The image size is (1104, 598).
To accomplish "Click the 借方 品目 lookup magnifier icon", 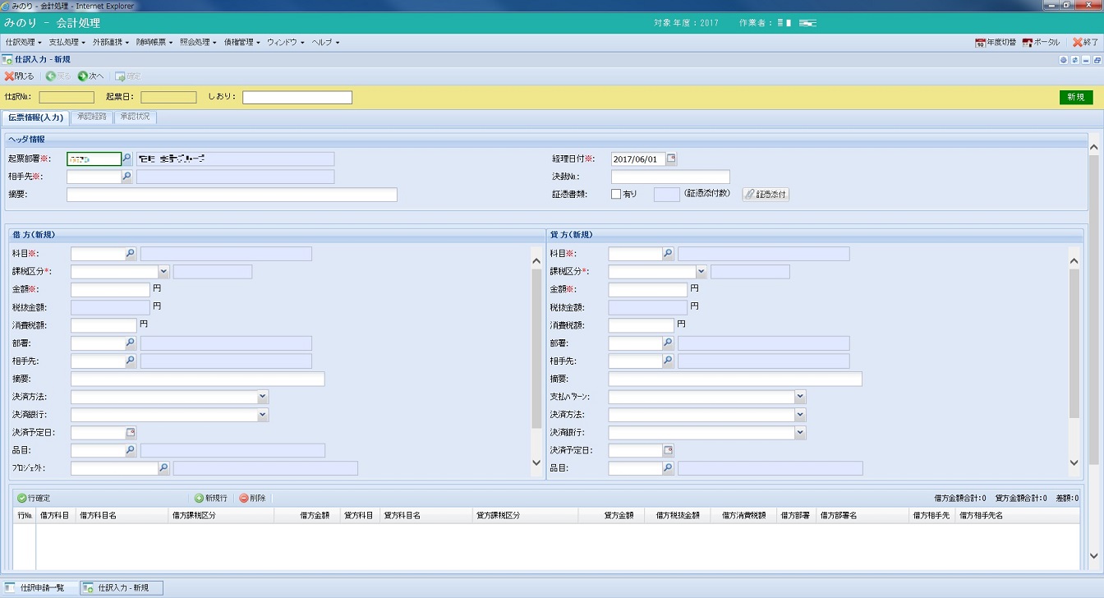I will click(x=131, y=450).
